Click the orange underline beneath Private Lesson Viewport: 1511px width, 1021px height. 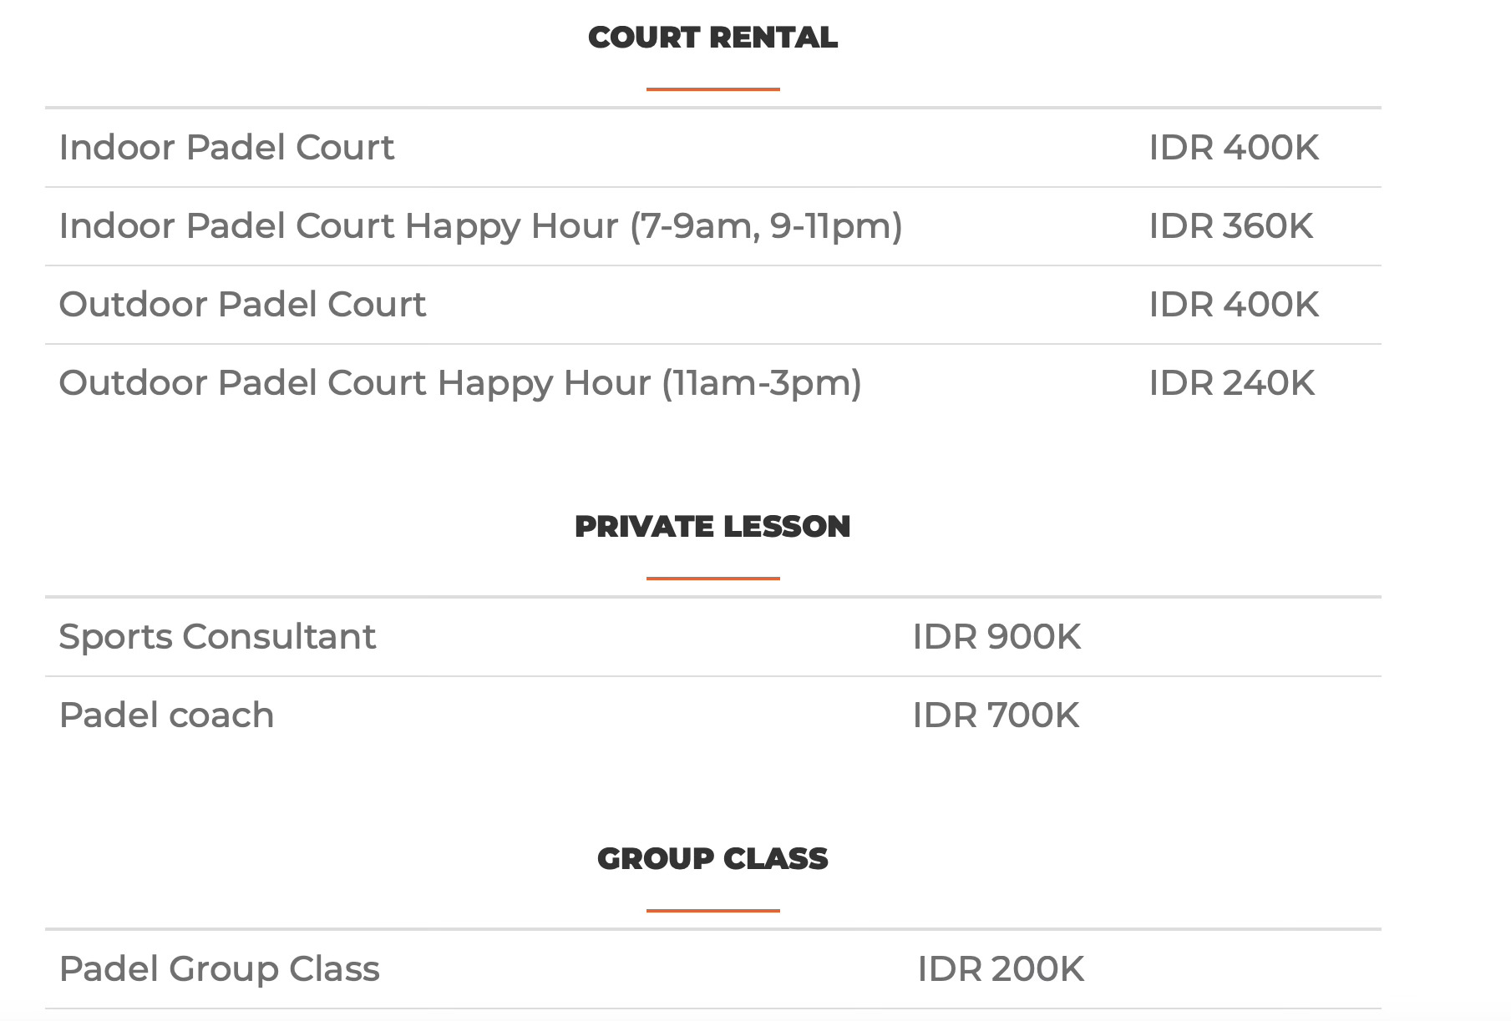712,578
